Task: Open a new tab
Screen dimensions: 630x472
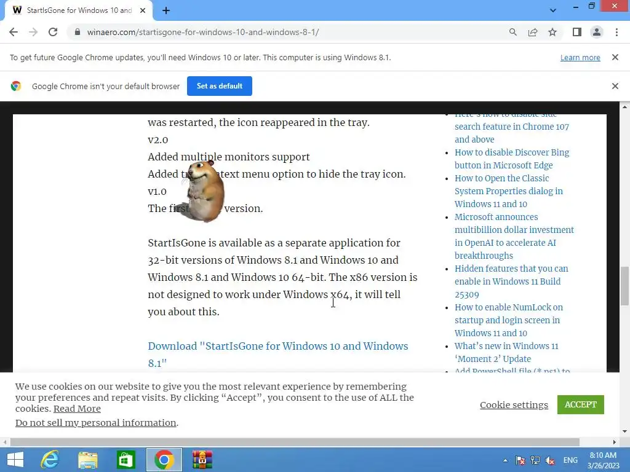Action: click(166, 10)
